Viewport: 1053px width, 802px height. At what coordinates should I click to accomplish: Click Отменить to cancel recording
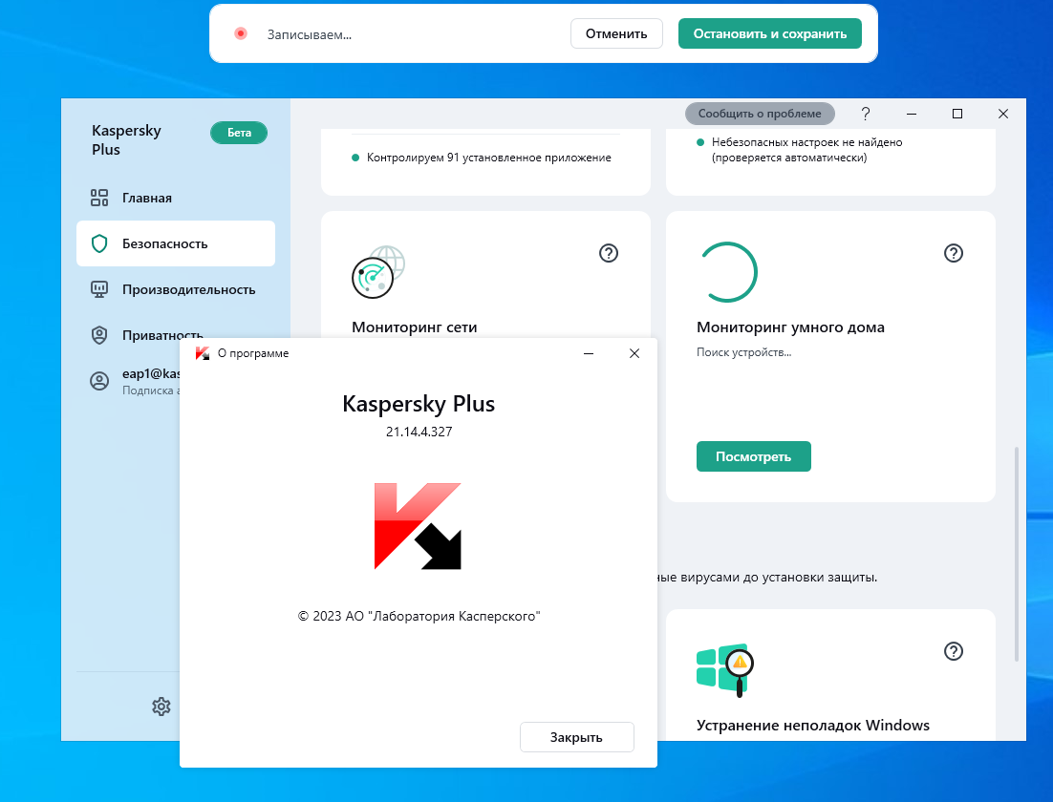(616, 33)
